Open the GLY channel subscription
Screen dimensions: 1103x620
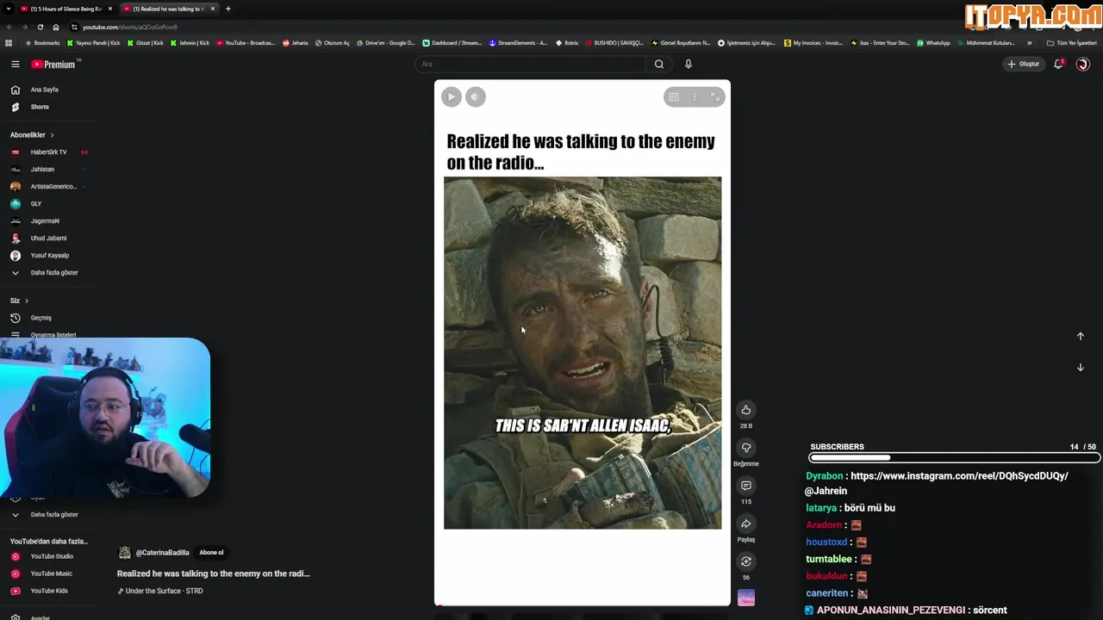tap(35, 204)
